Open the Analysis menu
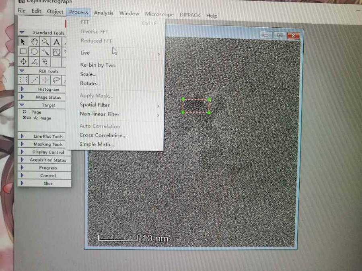This screenshot has height=271, width=362. pos(103,13)
